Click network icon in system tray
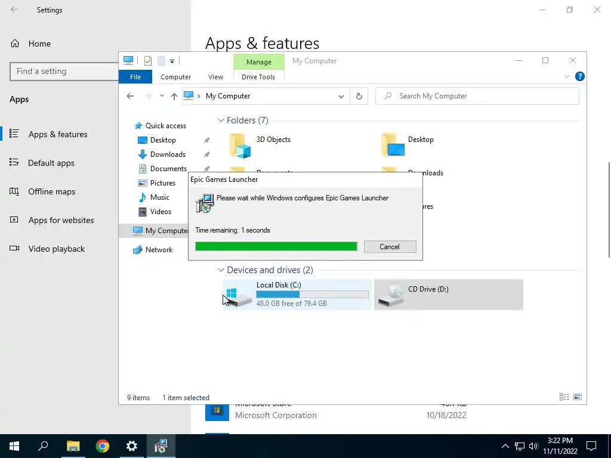The height and width of the screenshot is (458, 611). pos(520,446)
